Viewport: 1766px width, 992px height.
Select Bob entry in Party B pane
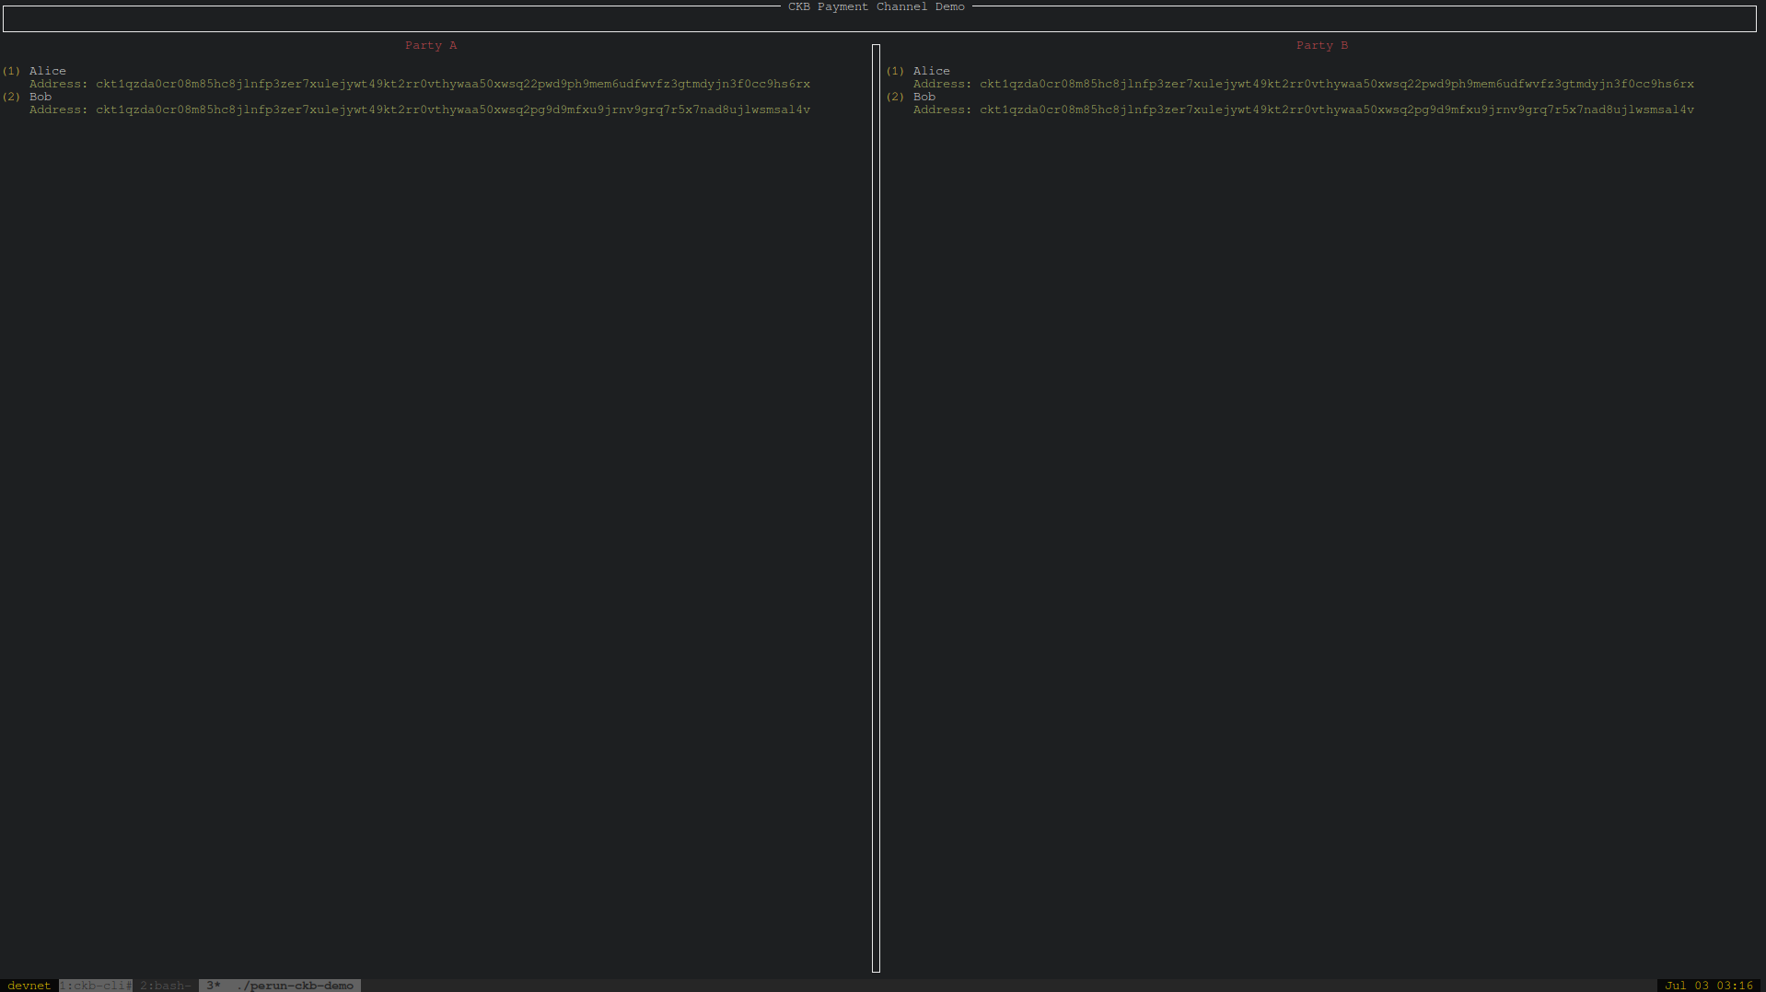pos(924,97)
